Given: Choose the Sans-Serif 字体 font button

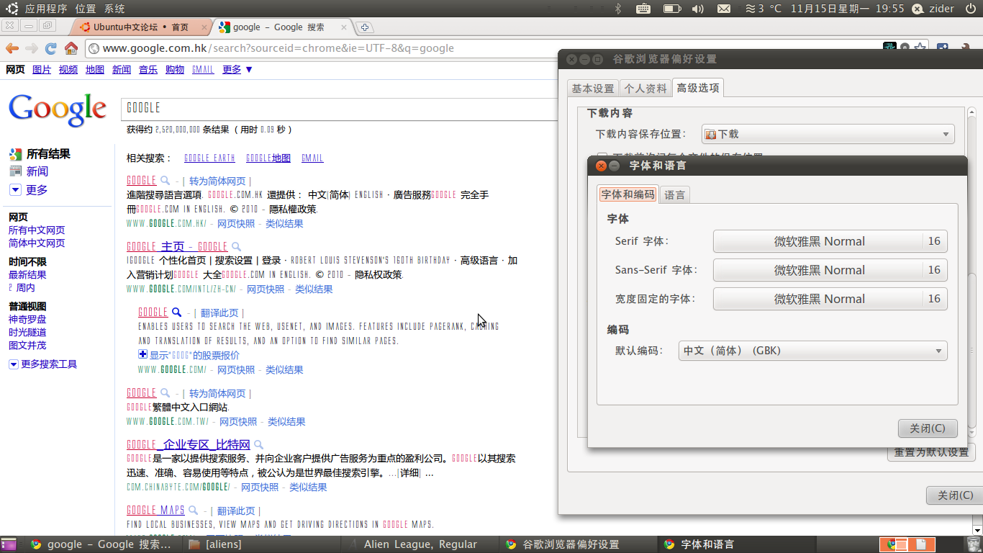Looking at the screenshot, I should pyautogui.click(x=830, y=270).
